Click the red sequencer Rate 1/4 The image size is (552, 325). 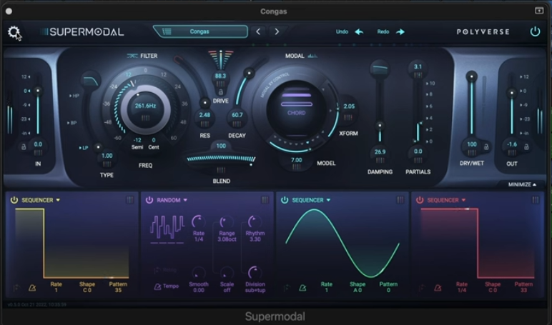coord(461,287)
